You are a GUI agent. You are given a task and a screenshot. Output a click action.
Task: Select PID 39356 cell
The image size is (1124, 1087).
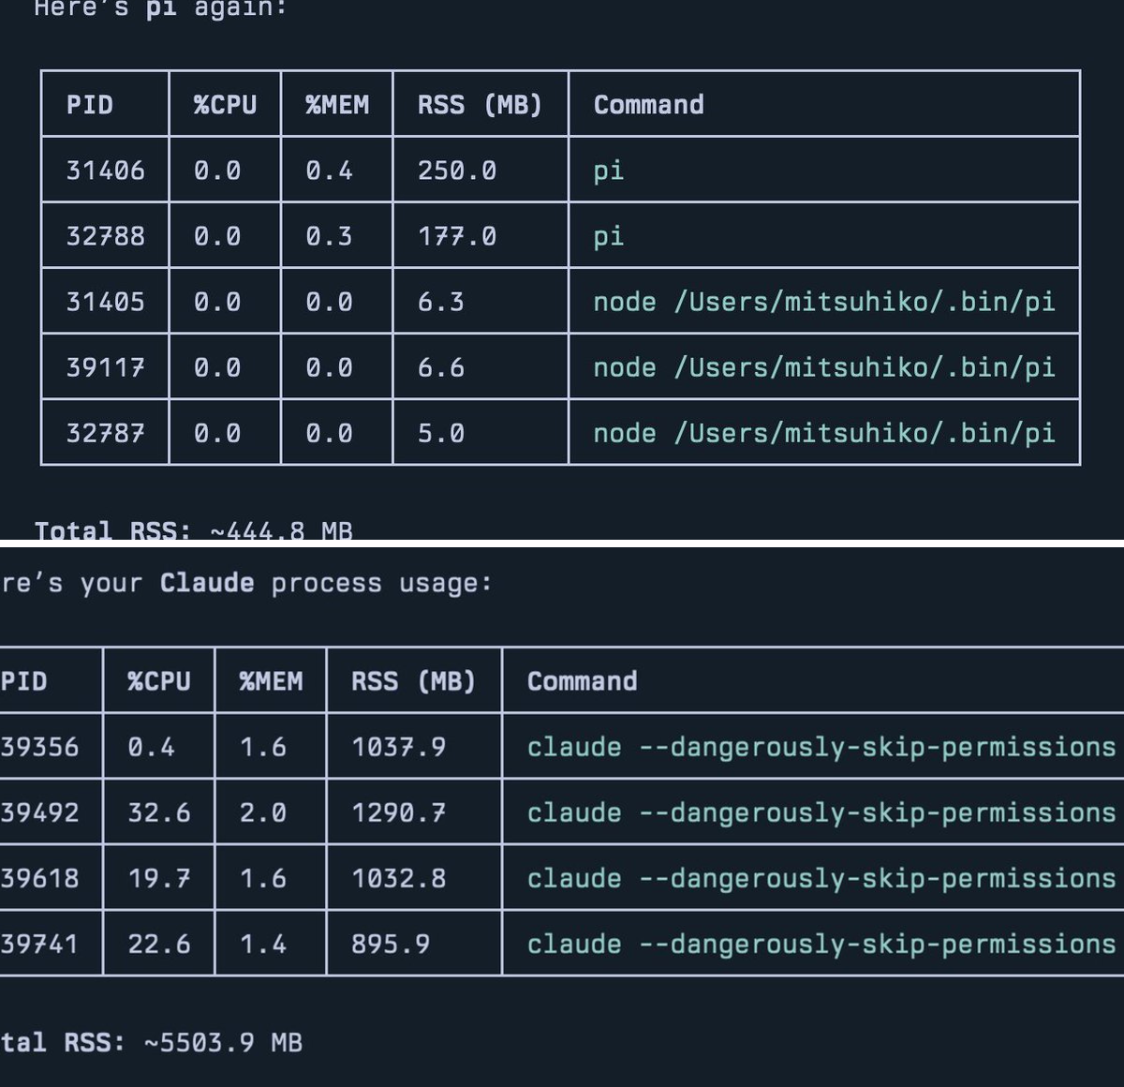(x=39, y=747)
